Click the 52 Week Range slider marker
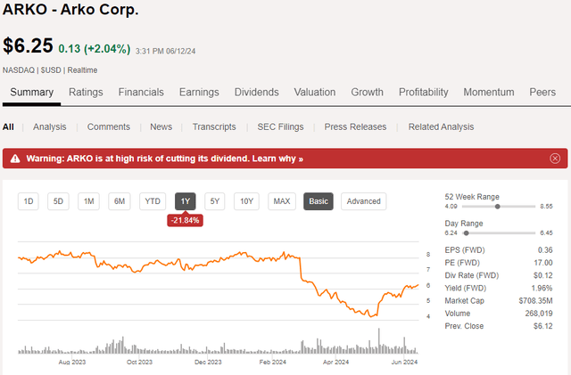Image resolution: width=571 pixels, height=375 pixels. click(497, 207)
